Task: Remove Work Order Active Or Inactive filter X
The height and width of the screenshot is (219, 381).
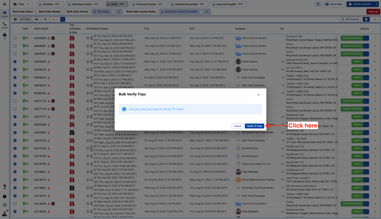Action: (207, 12)
